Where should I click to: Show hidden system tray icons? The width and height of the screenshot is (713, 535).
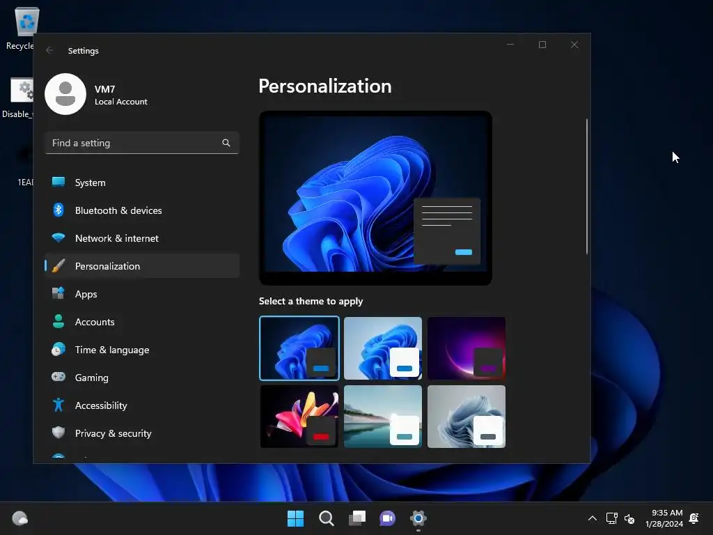(x=592, y=518)
